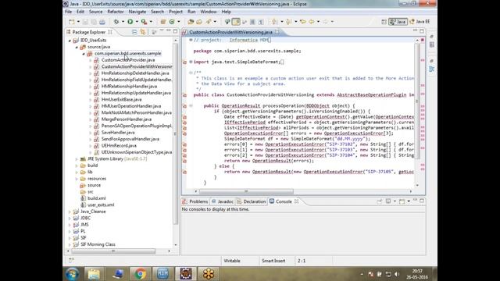Click the Open Type icon
This screenshot has width=500, height=281.
[191, 22]
